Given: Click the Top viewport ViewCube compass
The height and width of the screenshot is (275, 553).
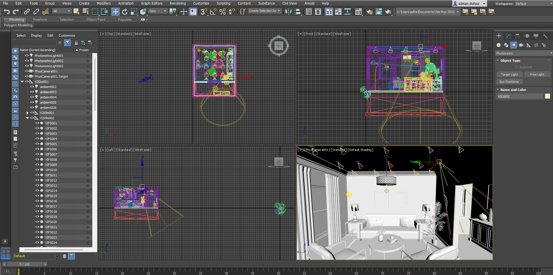Looking at the screenshot, I should coord(279,46).
